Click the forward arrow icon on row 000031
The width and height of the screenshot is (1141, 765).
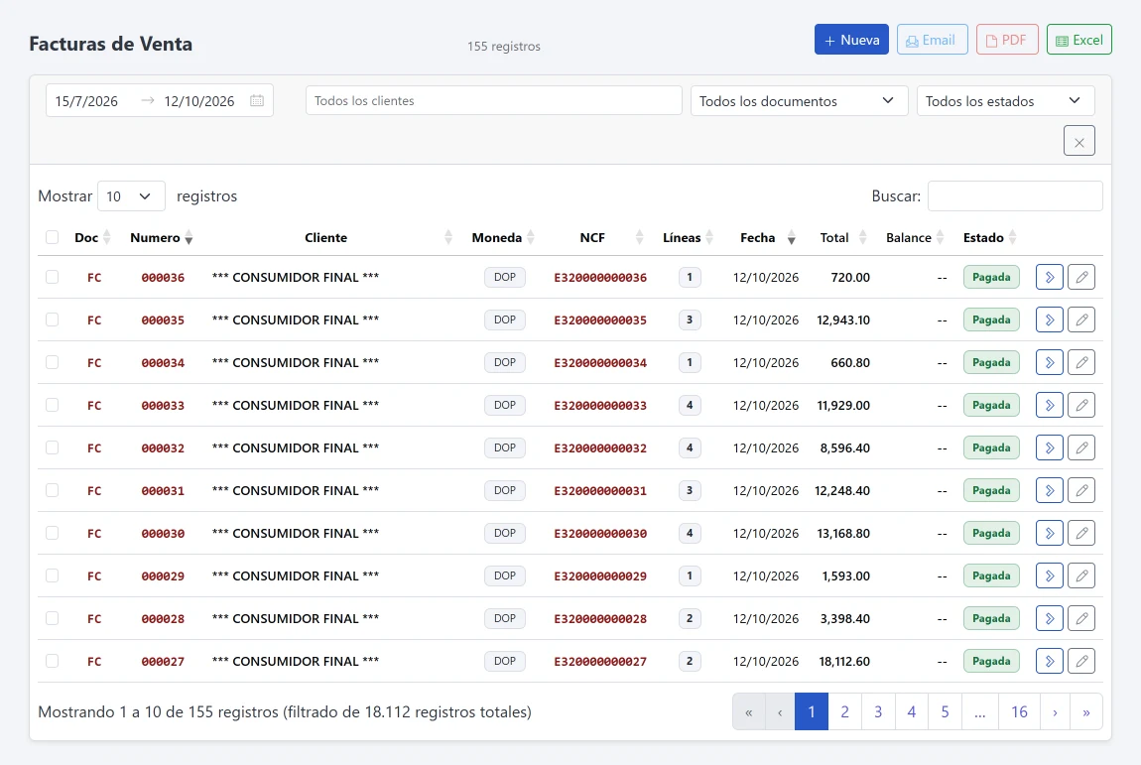[x=1050, y=490]
